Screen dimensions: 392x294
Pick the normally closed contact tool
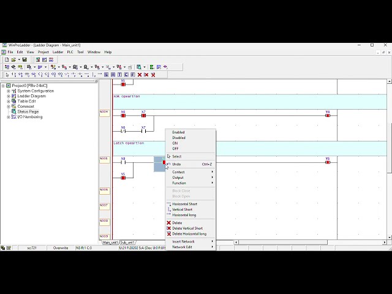[20, 75]
